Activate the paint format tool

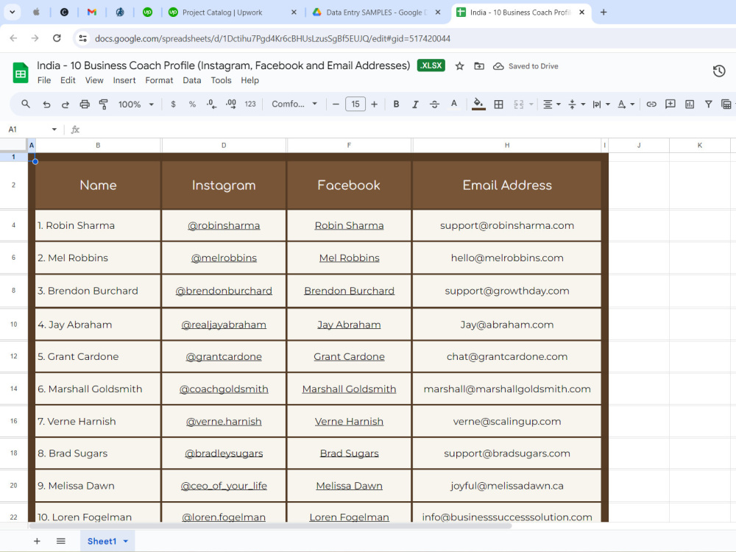(x=103, y=105)
